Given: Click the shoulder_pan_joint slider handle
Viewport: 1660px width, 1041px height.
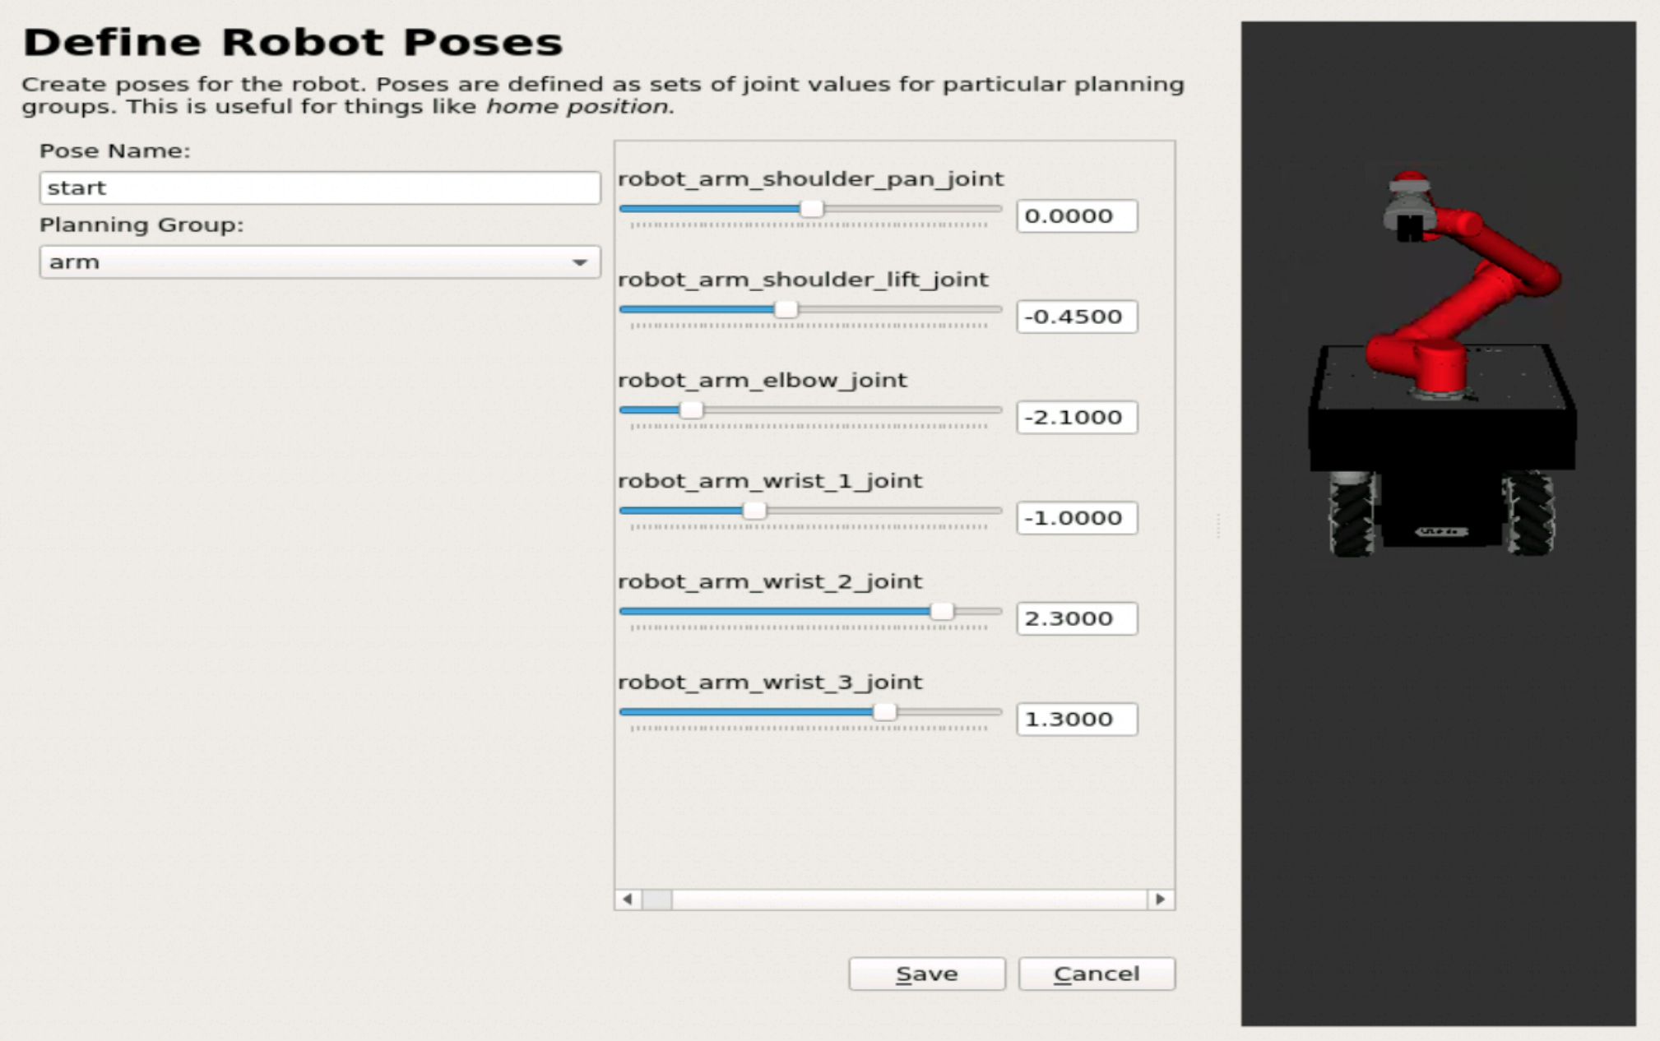Looking at the screenshot, I should coord(811,209).
